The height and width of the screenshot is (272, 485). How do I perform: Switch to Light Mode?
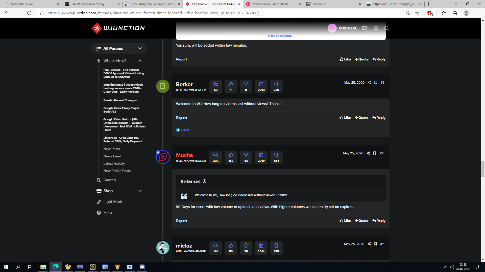point(113,202)
